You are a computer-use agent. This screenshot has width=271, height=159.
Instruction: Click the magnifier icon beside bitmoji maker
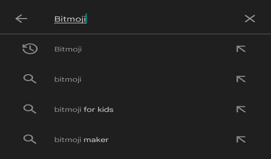pyautogui.click(x=30, y=139)
